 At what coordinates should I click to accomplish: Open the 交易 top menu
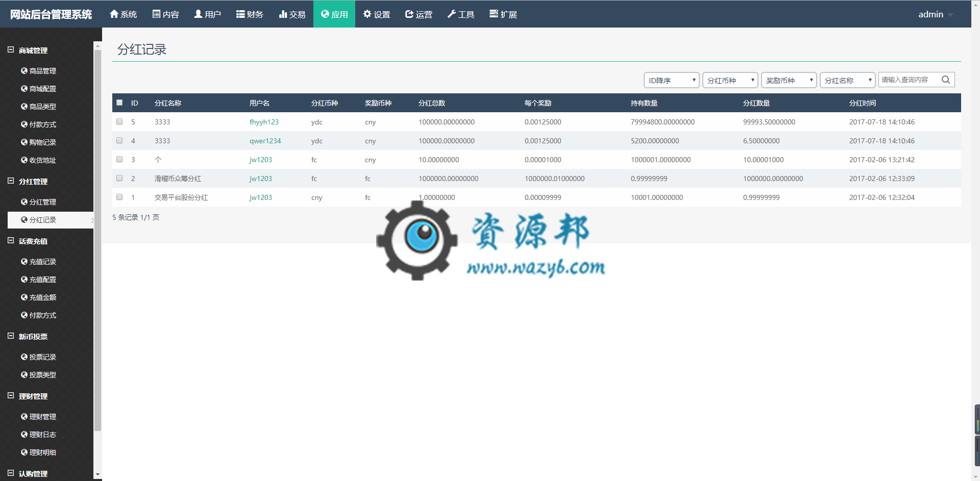pos(292,14)
